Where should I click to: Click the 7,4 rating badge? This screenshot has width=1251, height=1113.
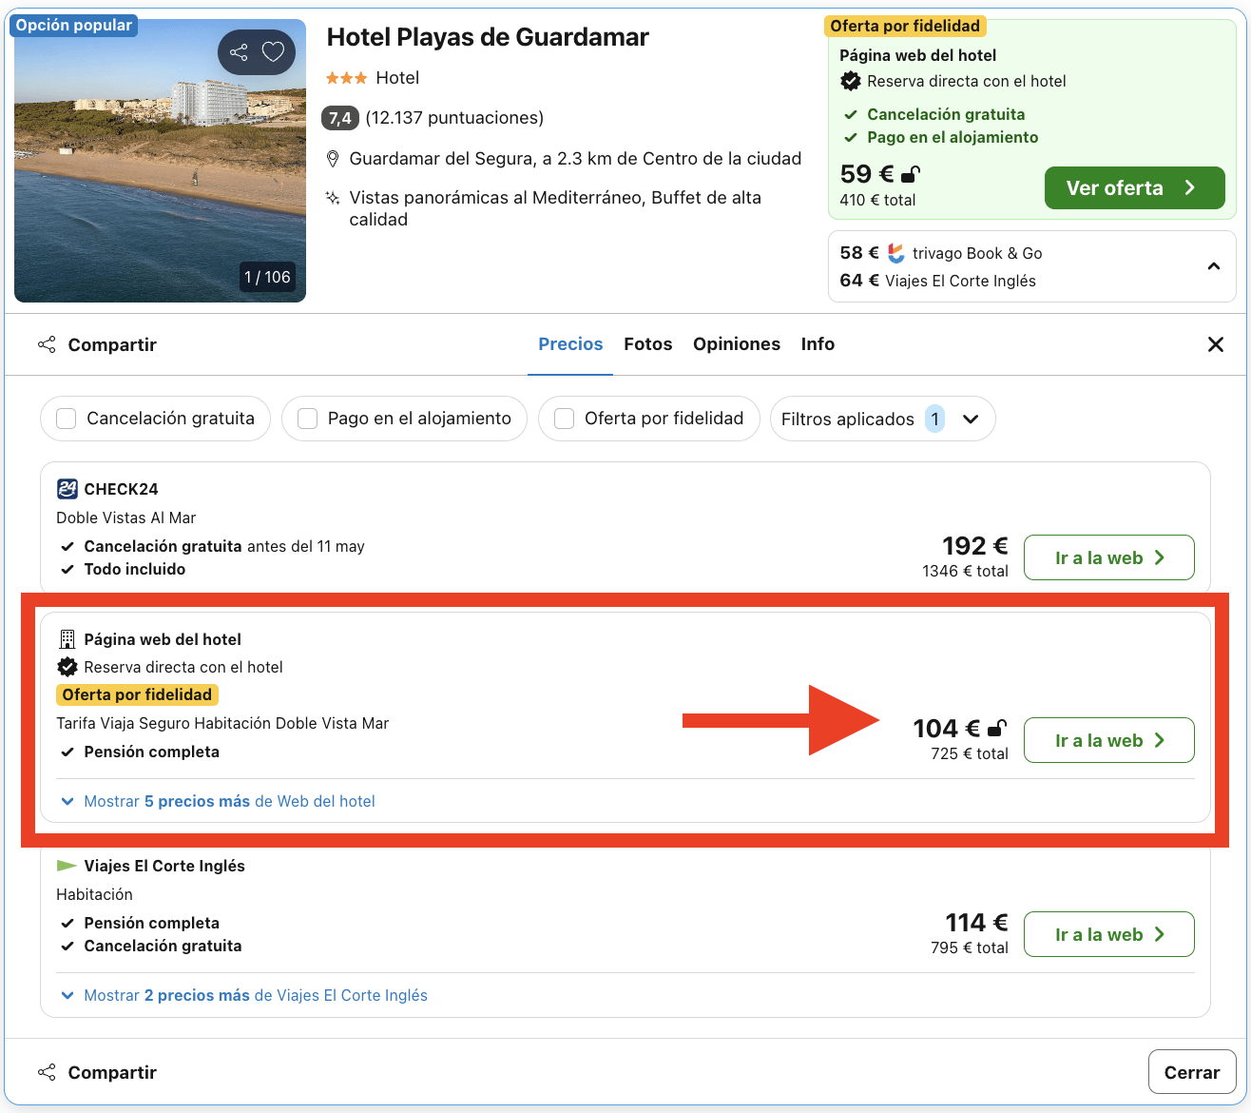click(339, 118)
